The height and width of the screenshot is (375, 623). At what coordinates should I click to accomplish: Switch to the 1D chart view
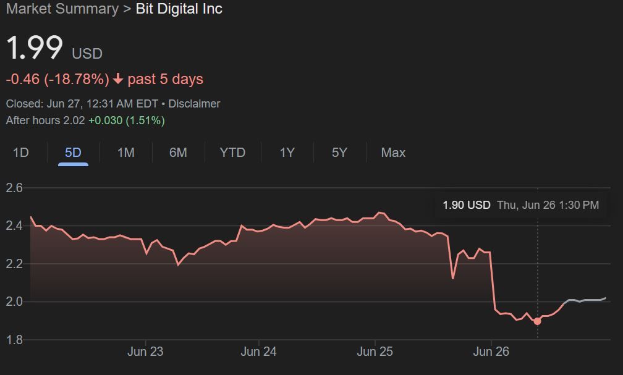click(20, 153)
